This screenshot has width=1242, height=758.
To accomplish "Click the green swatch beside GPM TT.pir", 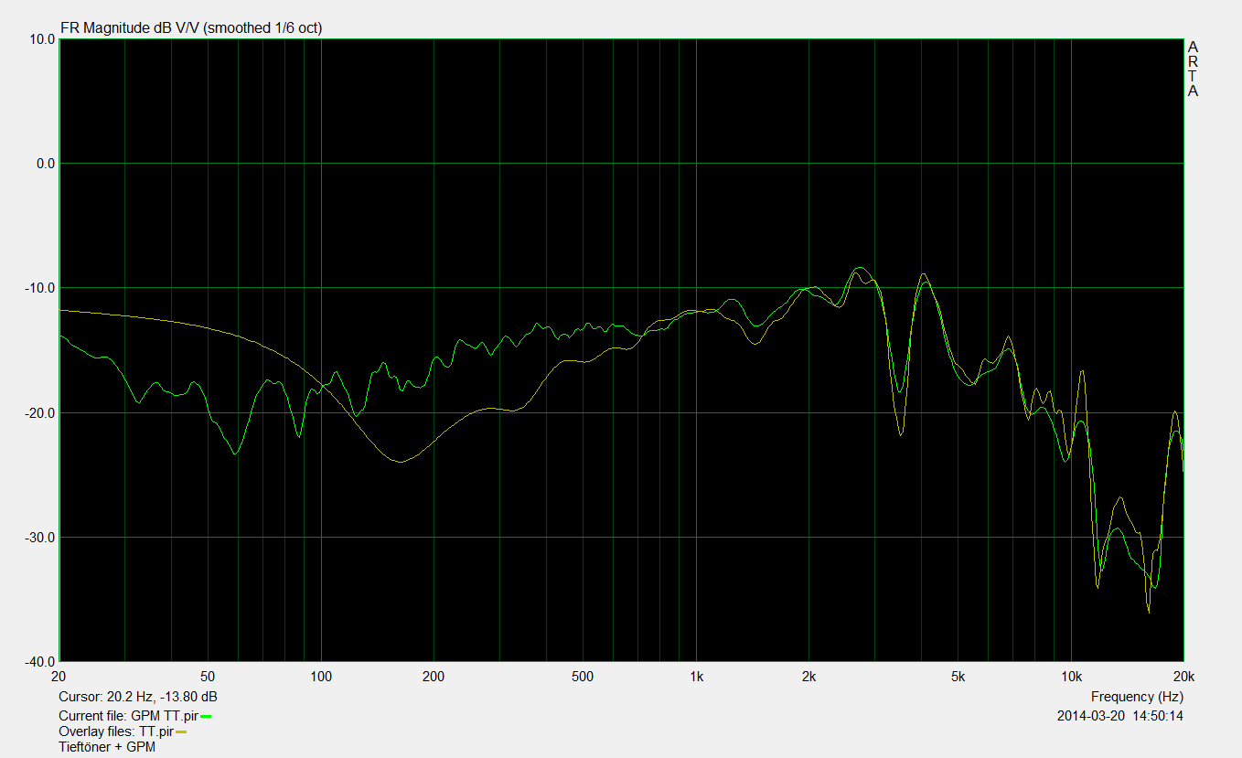I will point(206,716).
